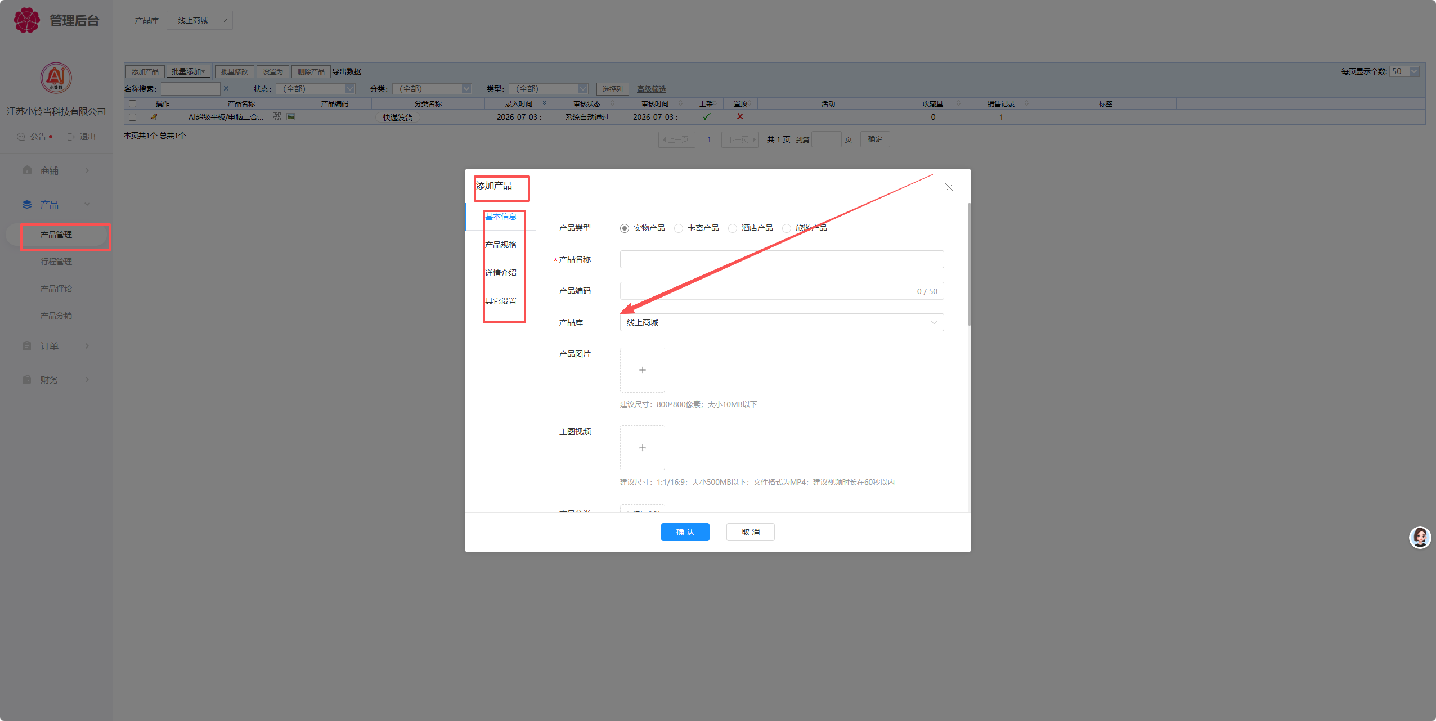
Task: Toggle the red 置顶 cross for AI超级平板
Action: tap(741, 116)
